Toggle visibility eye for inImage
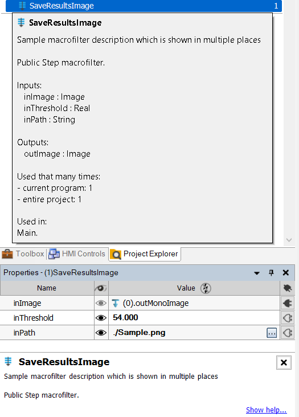 101,303
